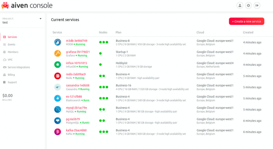Screen dimensions: 273x149
Task: Click the InfluxDB service icon
Action: pos(57,65)
